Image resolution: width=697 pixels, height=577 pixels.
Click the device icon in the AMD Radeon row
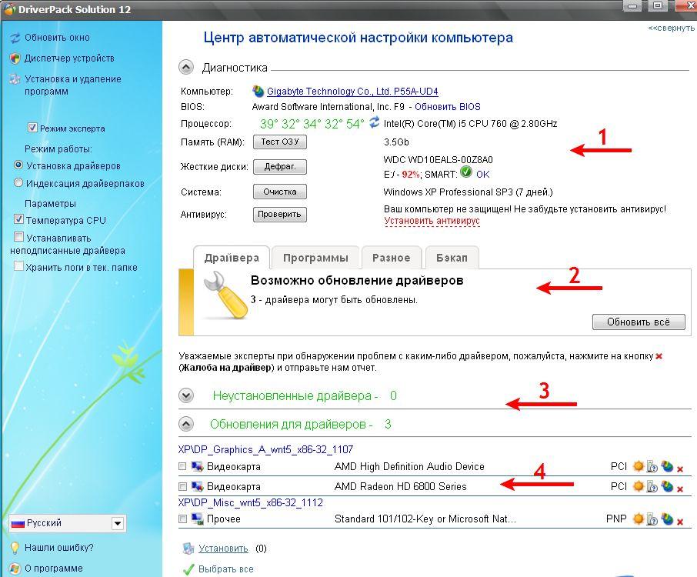click(x=198, y=486)
